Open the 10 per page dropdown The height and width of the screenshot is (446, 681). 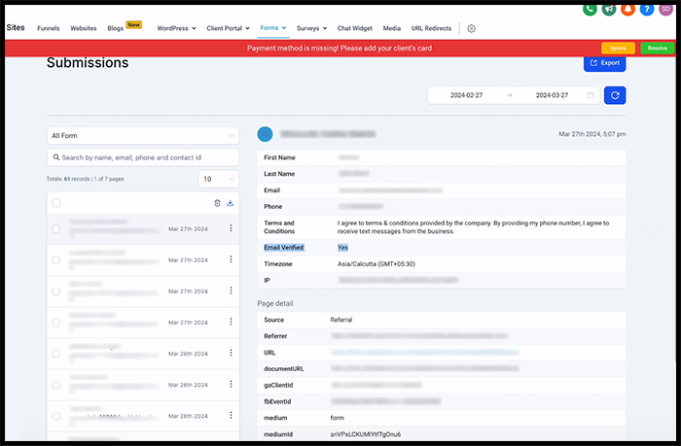click(x=219, y=179)
